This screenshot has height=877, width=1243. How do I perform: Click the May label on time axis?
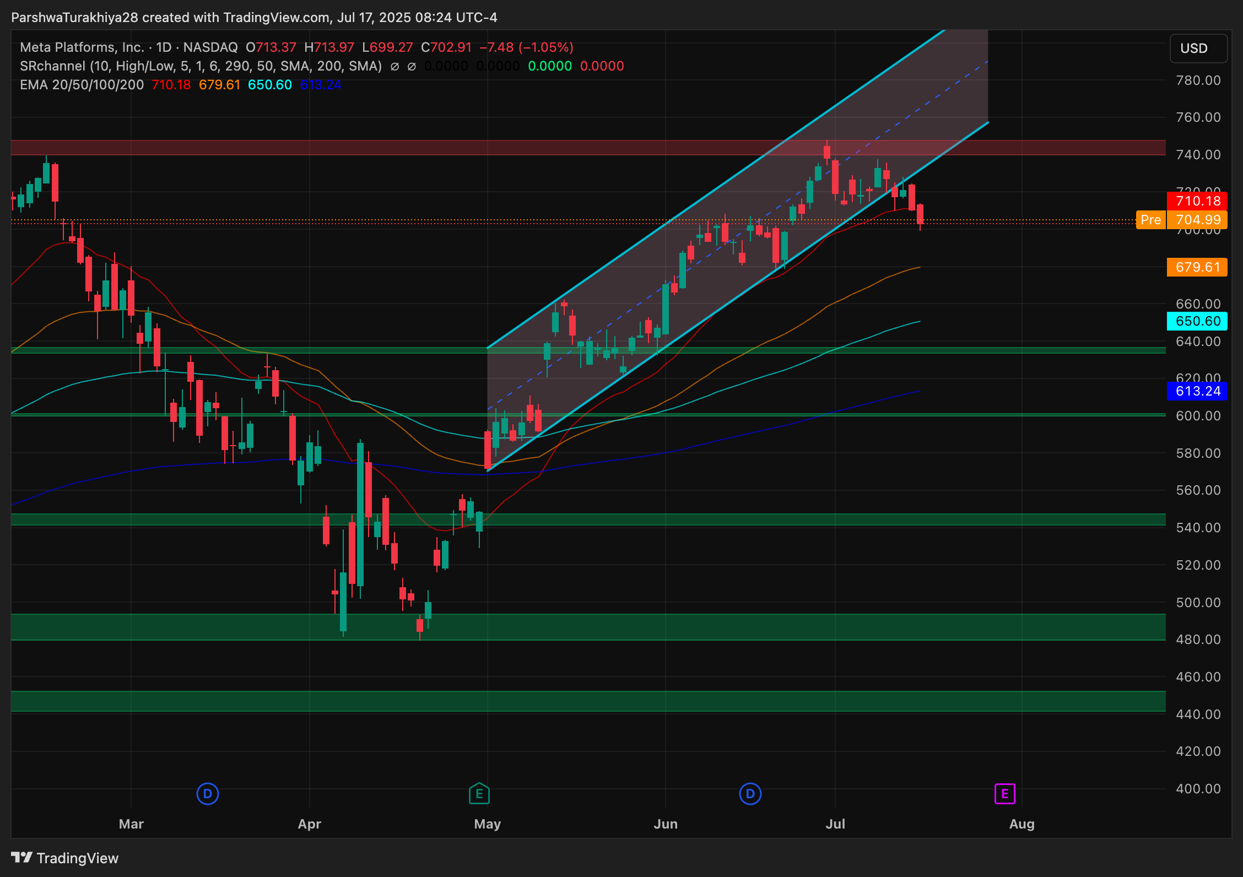click(x=487, y=824)
